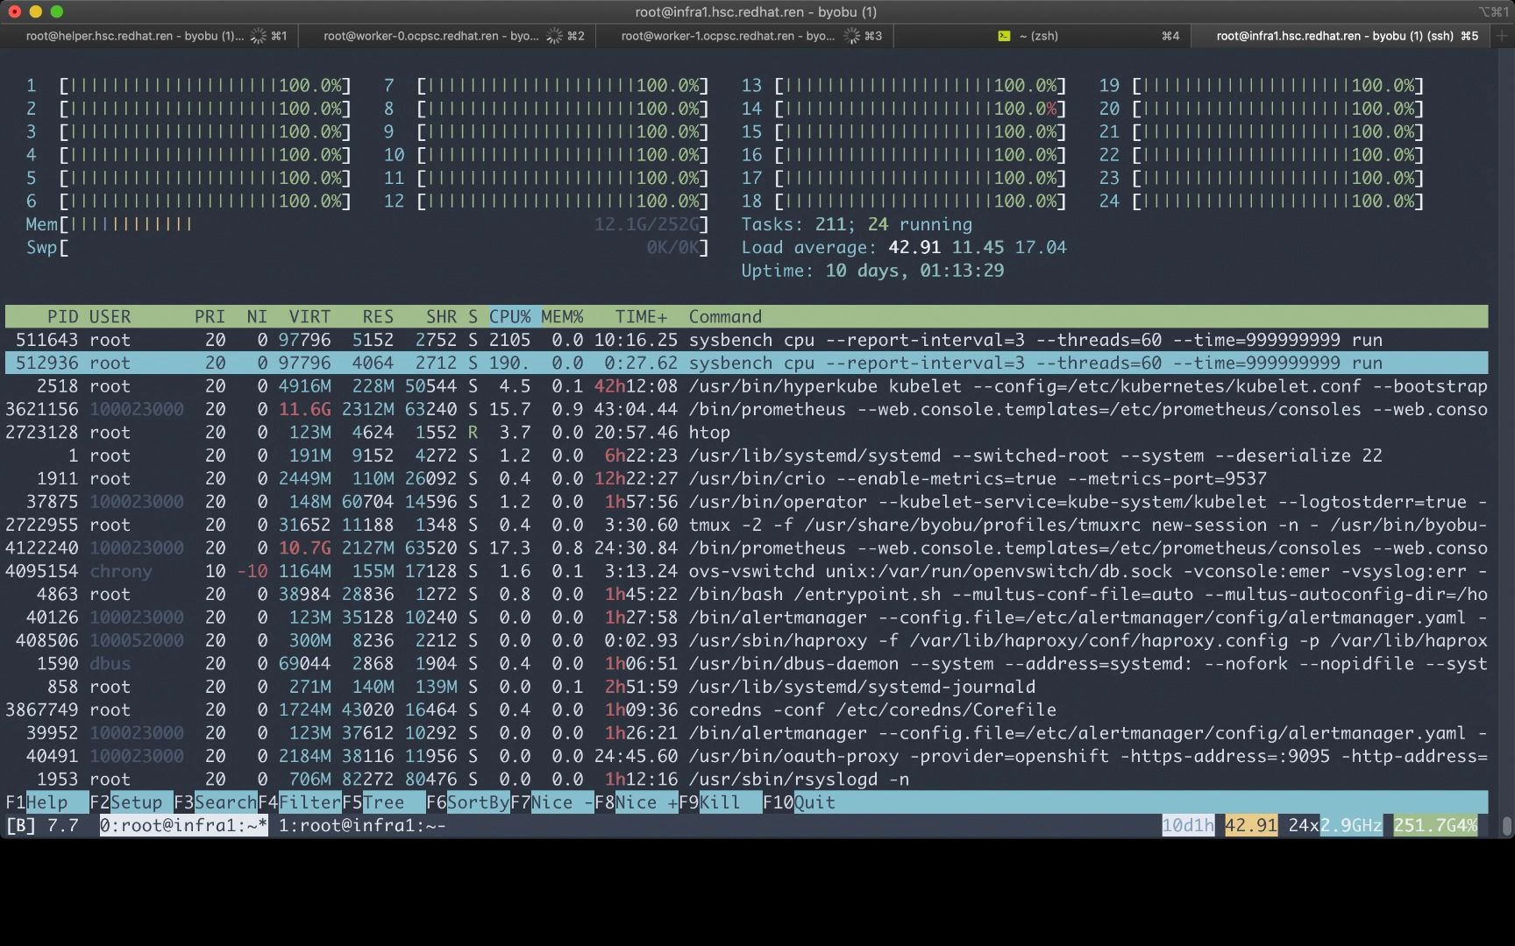1515x946 pixels.
Task: Select the oauth-proxy process row
Action: click(x=746, y=756)
